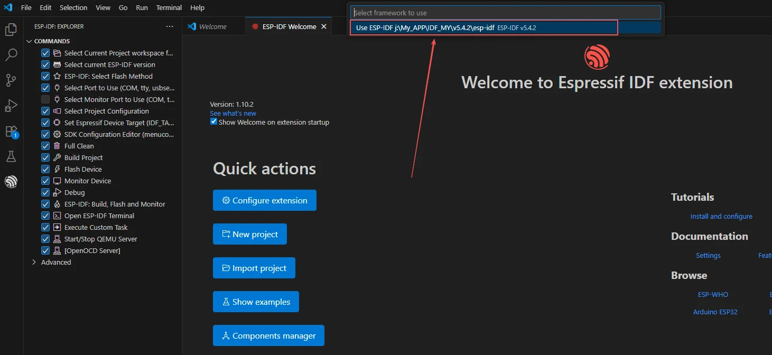Click the Select framework to use input
The height and width of the screenshot is (355, 772).
coord(505,13)
